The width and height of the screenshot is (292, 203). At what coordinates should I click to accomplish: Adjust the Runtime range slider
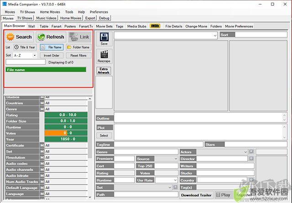pos(66,127)
